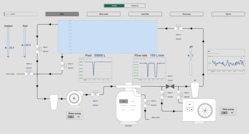Viewport: 249px width, 134px height.
Task: Click the Valve 4 Opened status text
Action: (x=95, y=105)
